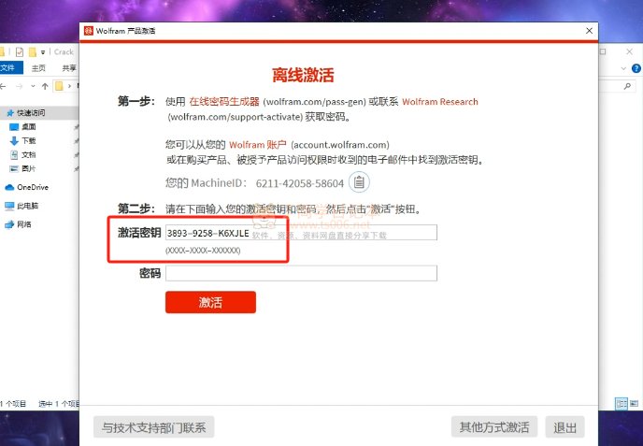Click the Wolfram logo in title bar

pyautogui.click(x=88, y=31)
